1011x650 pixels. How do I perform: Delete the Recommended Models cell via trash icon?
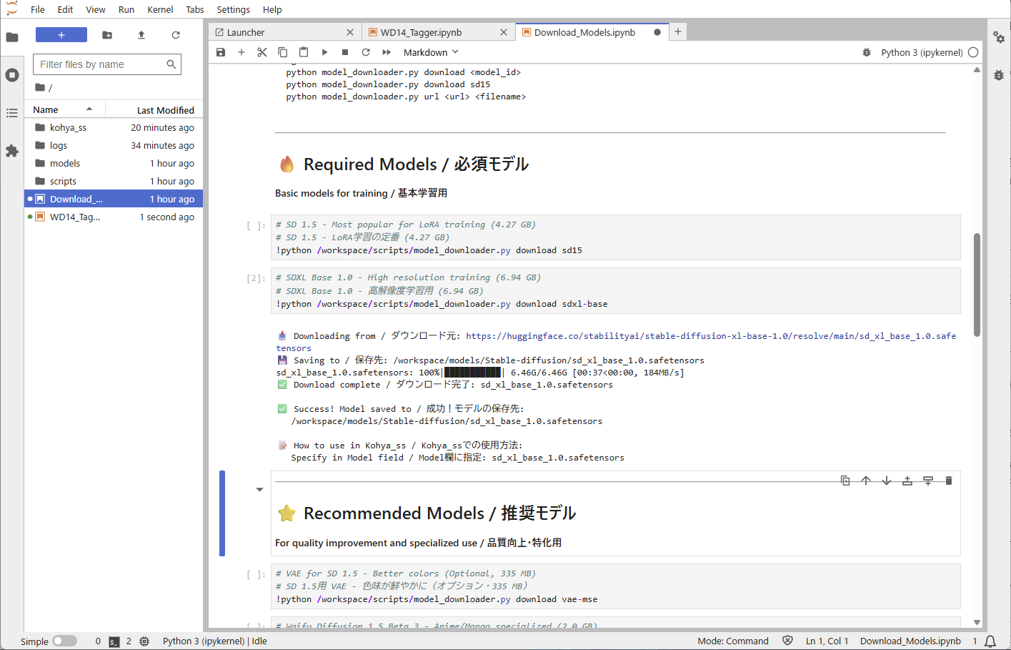click(948, 480)
